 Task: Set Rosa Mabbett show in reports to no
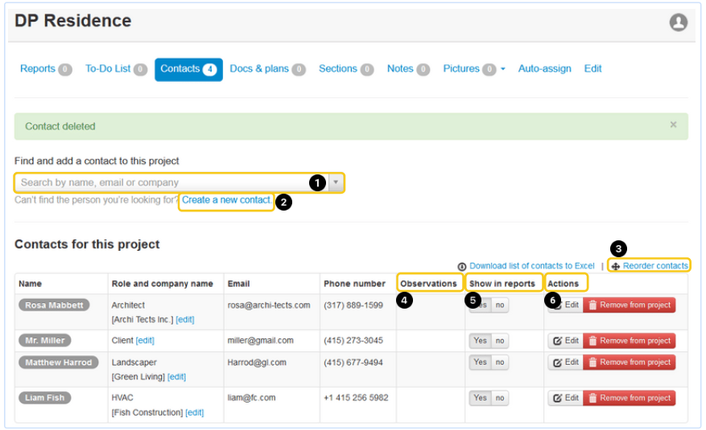[500, 305]
